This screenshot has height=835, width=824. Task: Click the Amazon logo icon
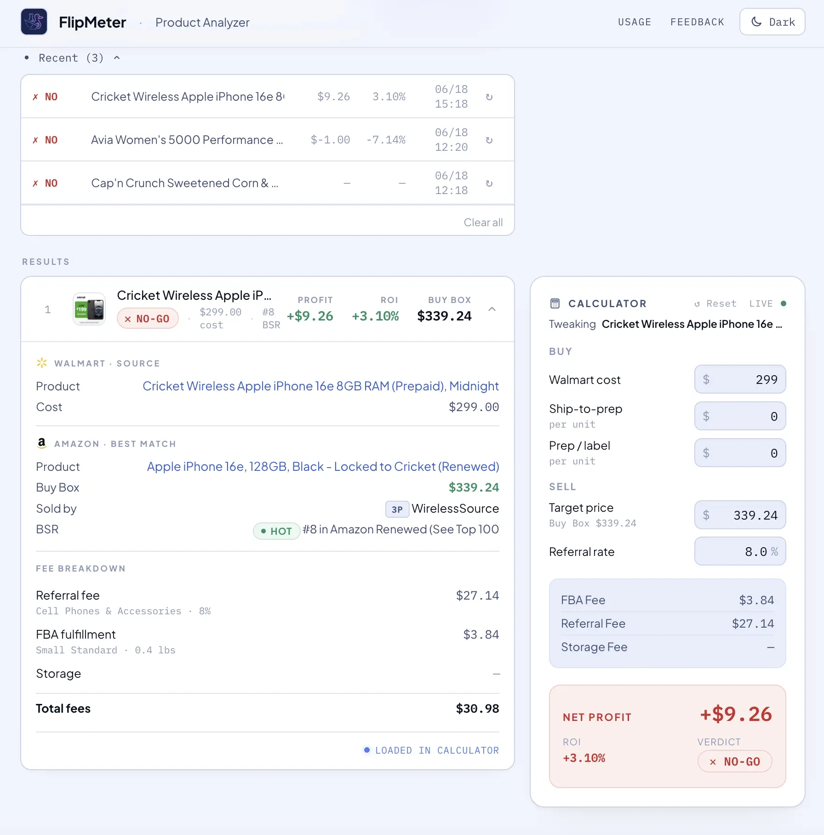(x=42, y=443)
